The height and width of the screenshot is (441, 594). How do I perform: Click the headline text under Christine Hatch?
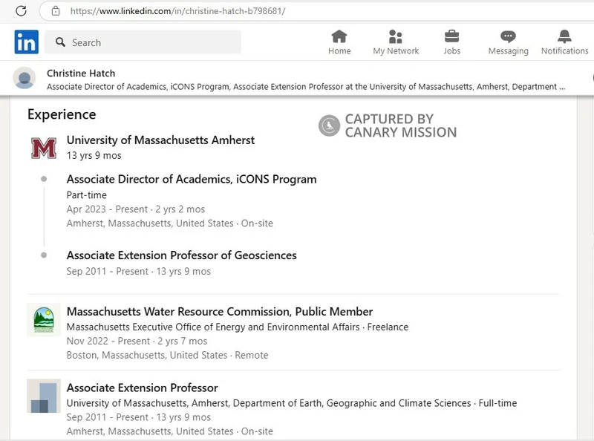point(306,87)
